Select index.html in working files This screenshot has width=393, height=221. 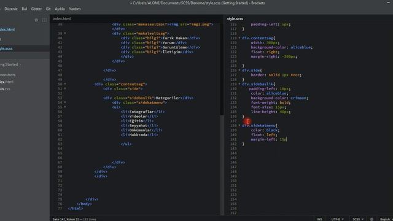coord(7,29)
